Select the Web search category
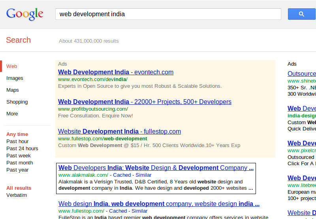 12,66
